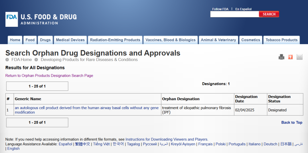Click FDA Home breadcrumb link
Image resolution: width=308 pixels, height=153 pixels.
pos(21,60)
